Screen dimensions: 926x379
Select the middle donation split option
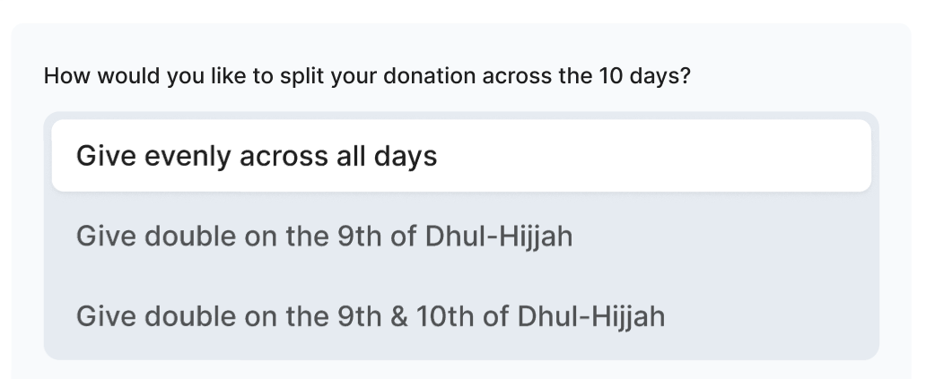(x=461, y=236)
